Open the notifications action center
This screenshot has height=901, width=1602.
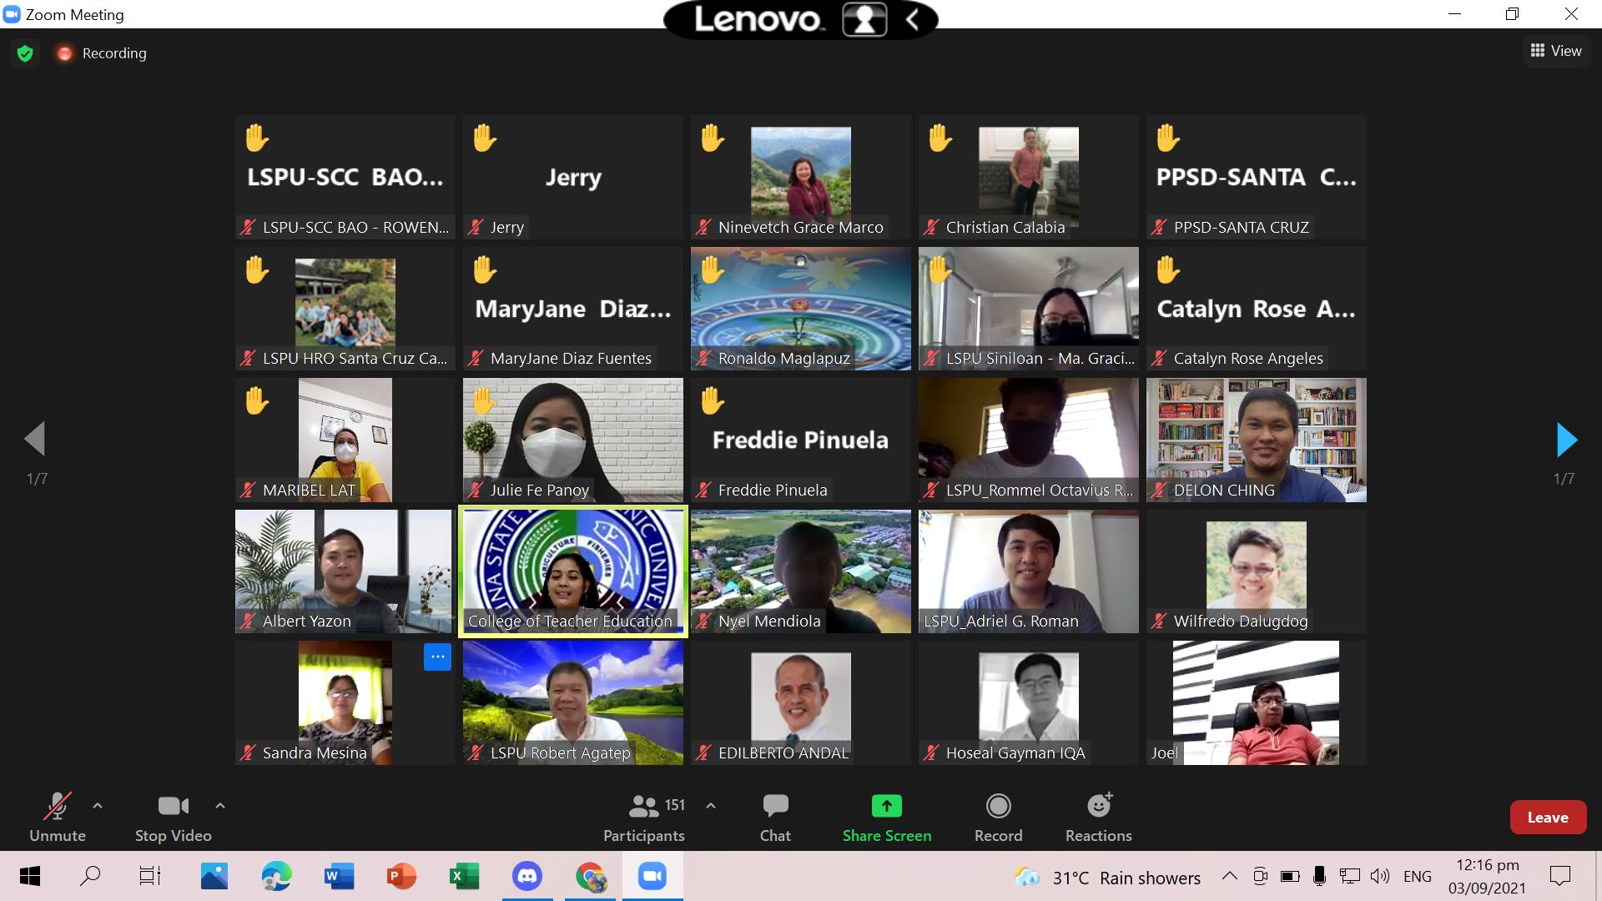pos(1559,876)
